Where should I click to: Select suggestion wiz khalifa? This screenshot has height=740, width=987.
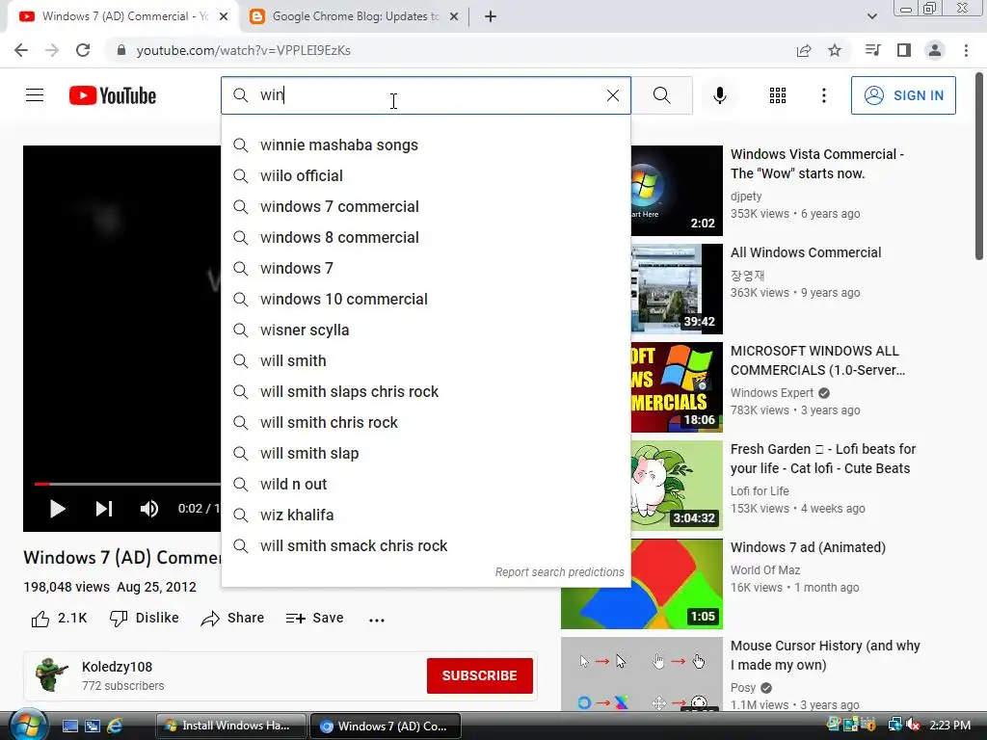[x=425, y=515]
